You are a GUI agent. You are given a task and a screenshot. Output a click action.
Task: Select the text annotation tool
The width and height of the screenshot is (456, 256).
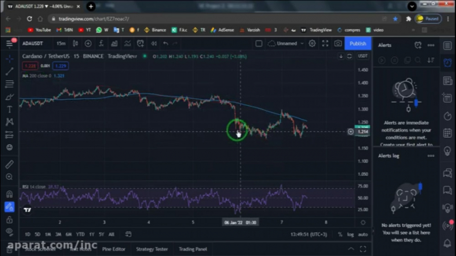pyautogui.click(x=9, y=109)
